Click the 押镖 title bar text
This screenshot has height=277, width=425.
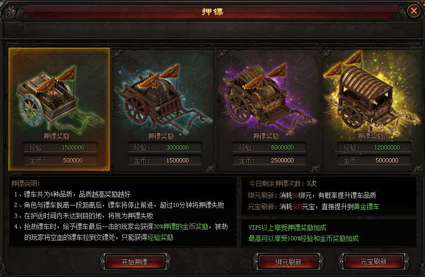tap(212, 12)
